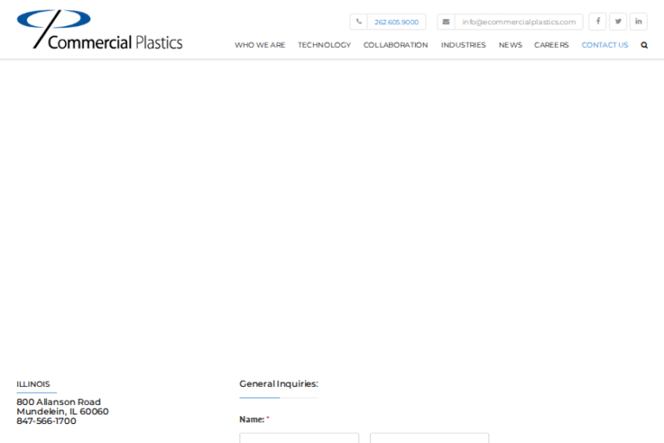Click the 262.605.9000 phone number link
This screenshot has height=443, width=664.
396,22
